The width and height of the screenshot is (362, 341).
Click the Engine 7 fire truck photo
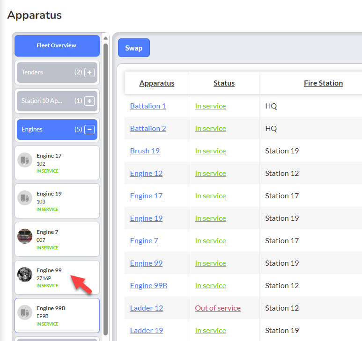[x=25, y=236]
